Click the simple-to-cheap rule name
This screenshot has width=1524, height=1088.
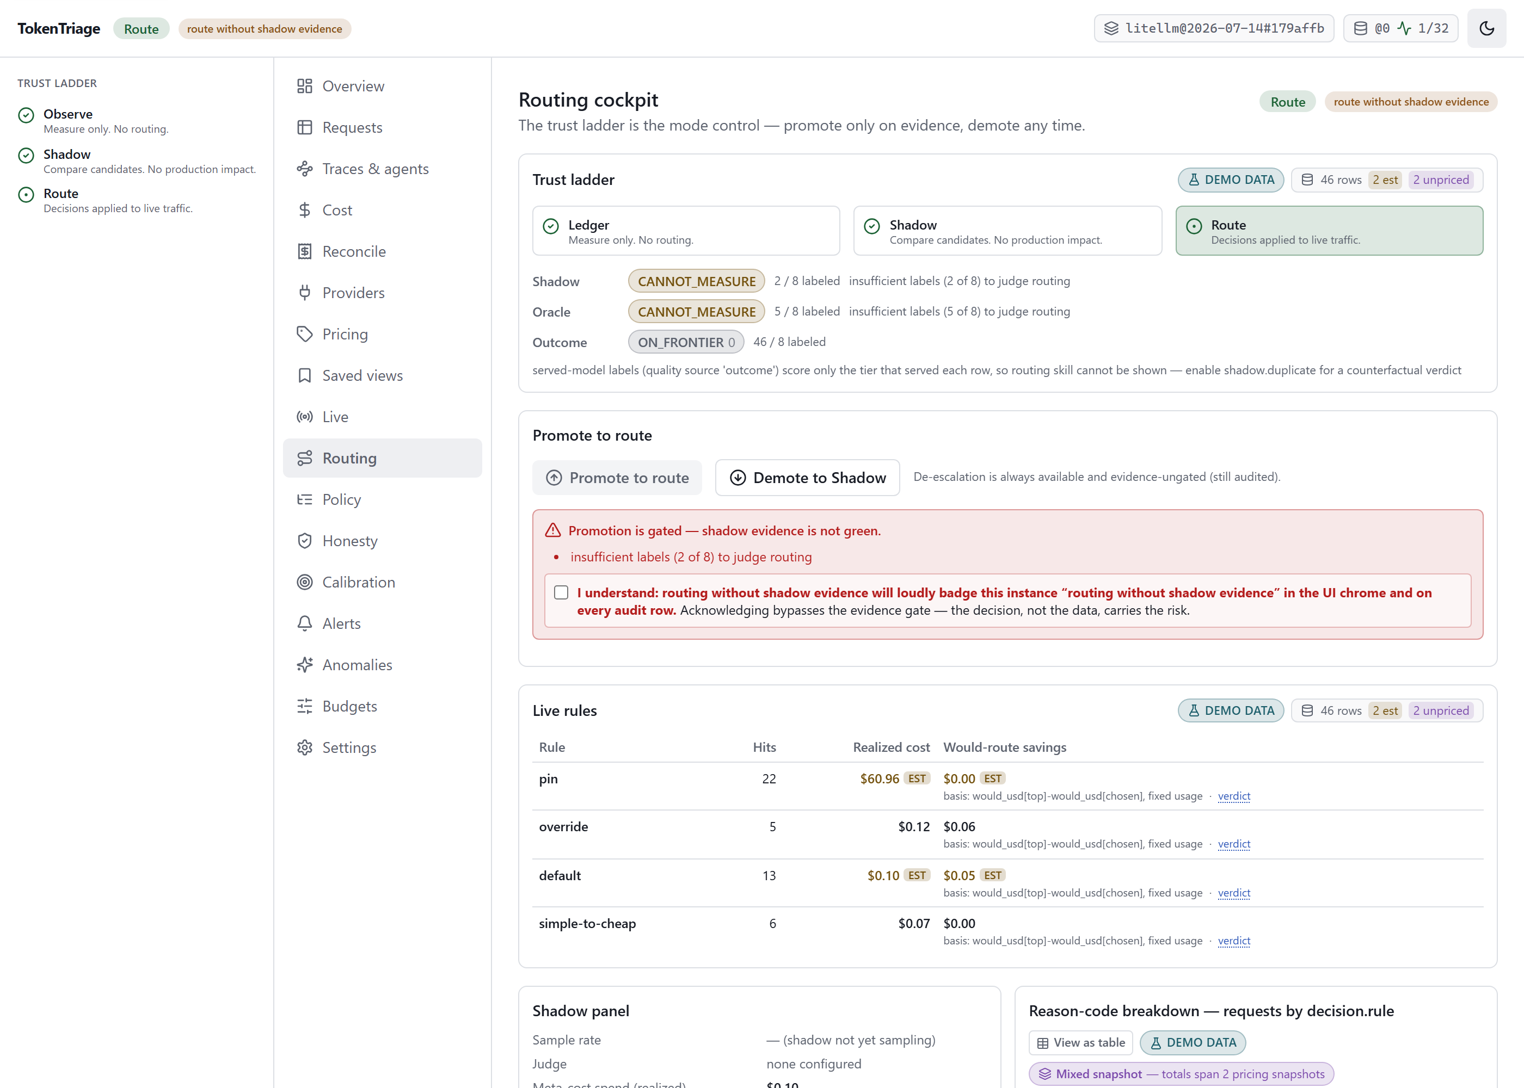[587, 923]
